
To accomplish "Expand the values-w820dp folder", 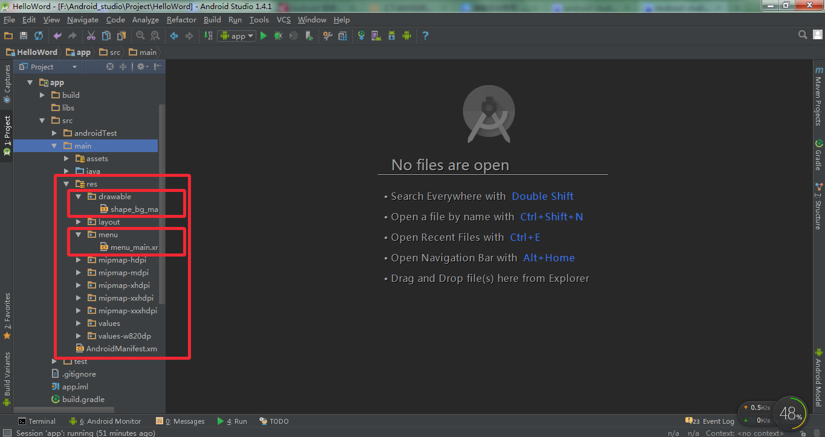I will [79, 336].
